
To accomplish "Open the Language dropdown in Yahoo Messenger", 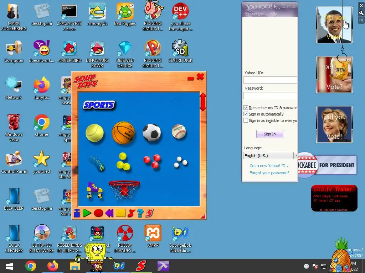I will (x=270, y=156).
